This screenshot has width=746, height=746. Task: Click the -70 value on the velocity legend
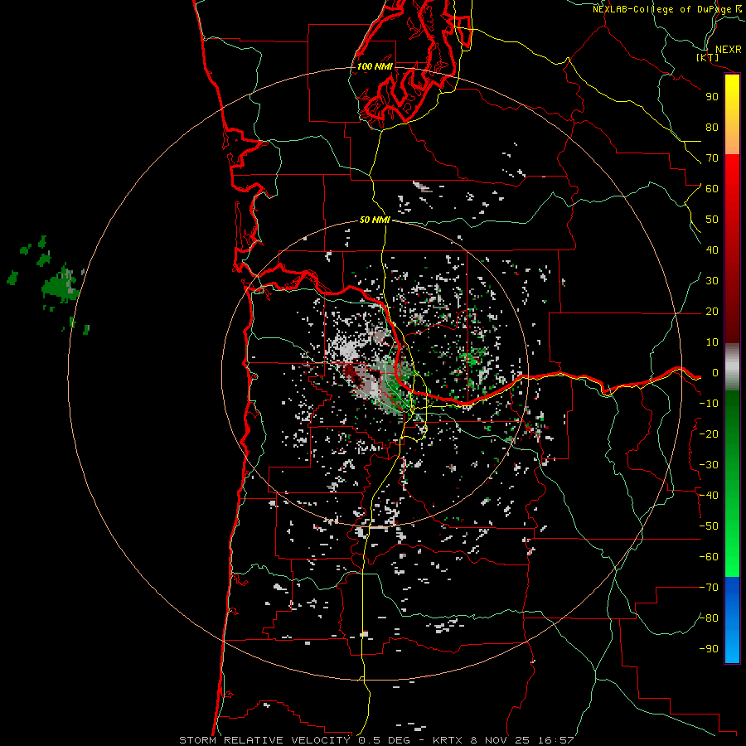click(x=709, y=588)
